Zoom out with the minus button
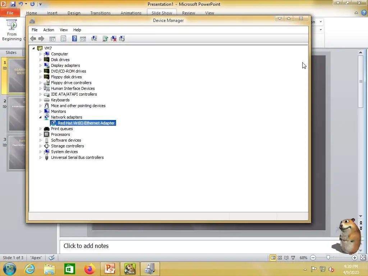The image size is (368, 276). [x=313, y=258]
